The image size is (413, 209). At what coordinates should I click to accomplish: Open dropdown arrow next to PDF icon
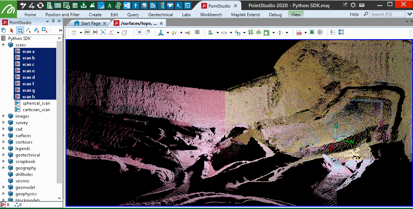305,33
